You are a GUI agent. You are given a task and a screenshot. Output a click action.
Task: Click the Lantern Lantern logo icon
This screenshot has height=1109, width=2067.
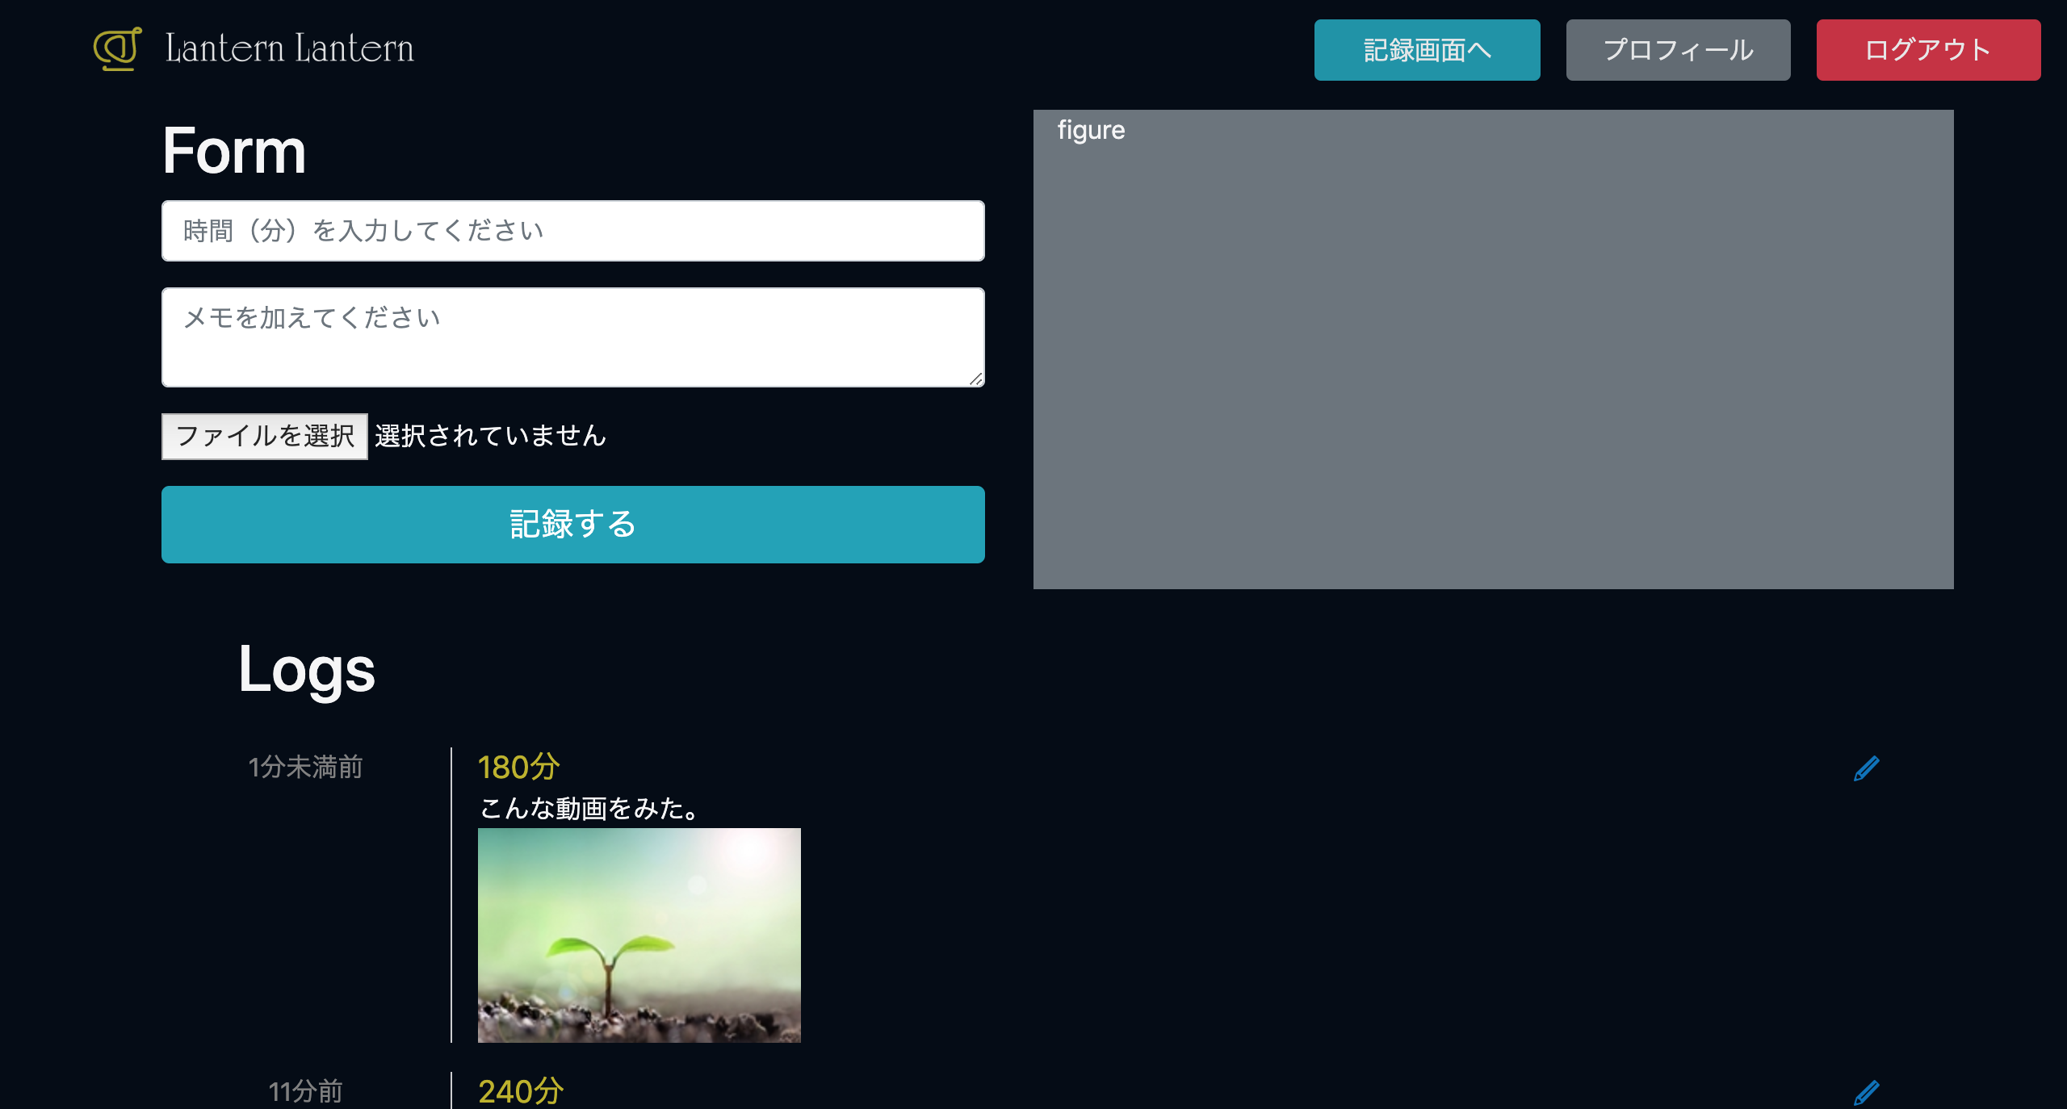pyautogui.click(x=118, y=48)
